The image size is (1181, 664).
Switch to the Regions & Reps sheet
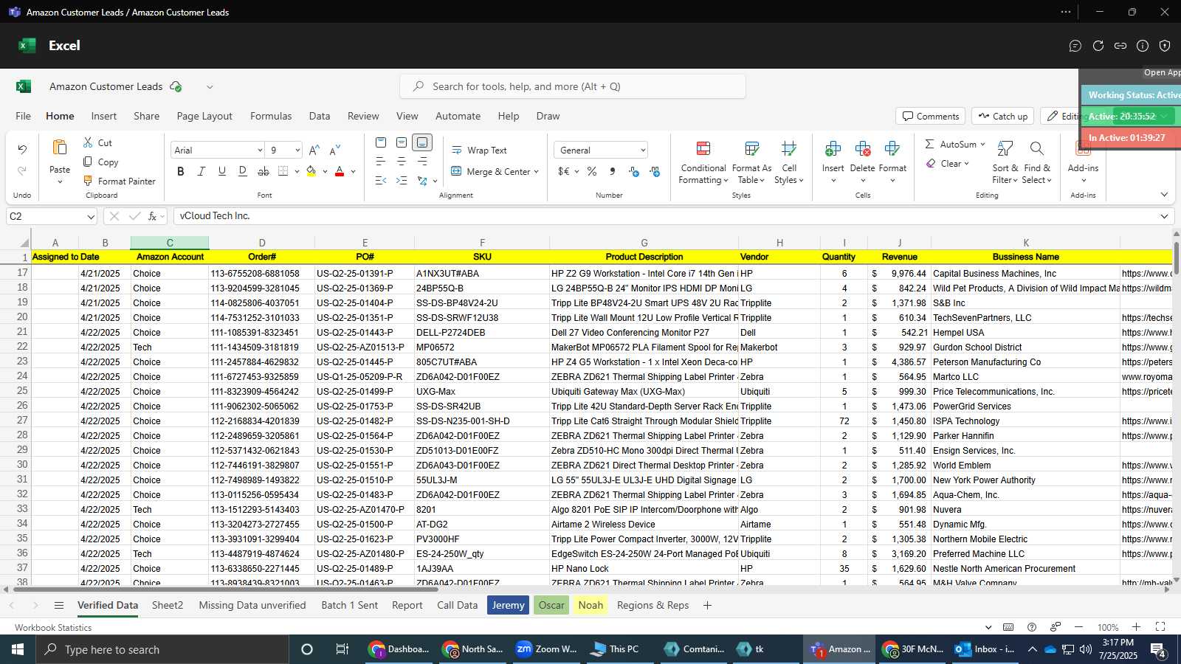coord(653,605)
